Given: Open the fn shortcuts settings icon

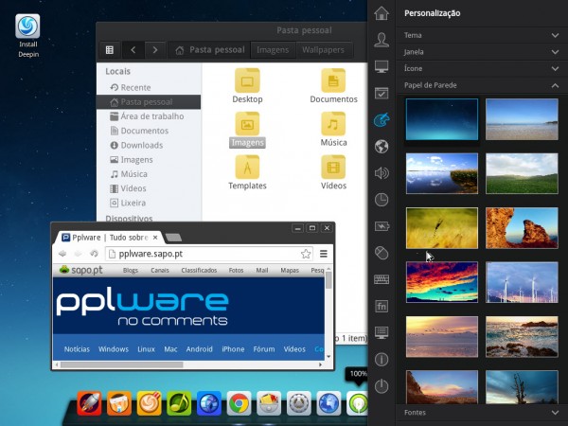Looking at the screenshot, I should tap(382, 306).
